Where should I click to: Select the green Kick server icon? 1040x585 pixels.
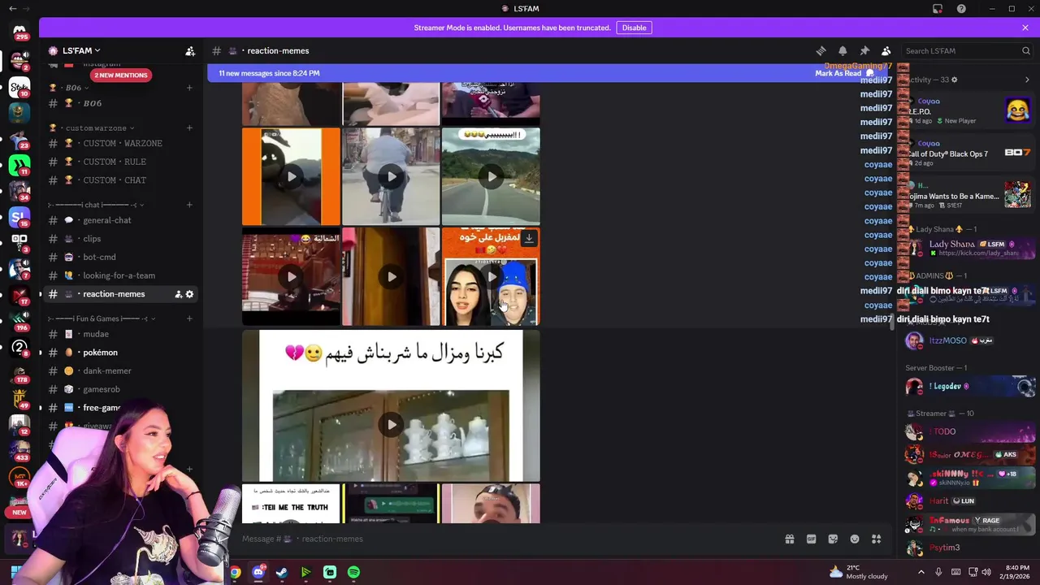coord(19,165)
